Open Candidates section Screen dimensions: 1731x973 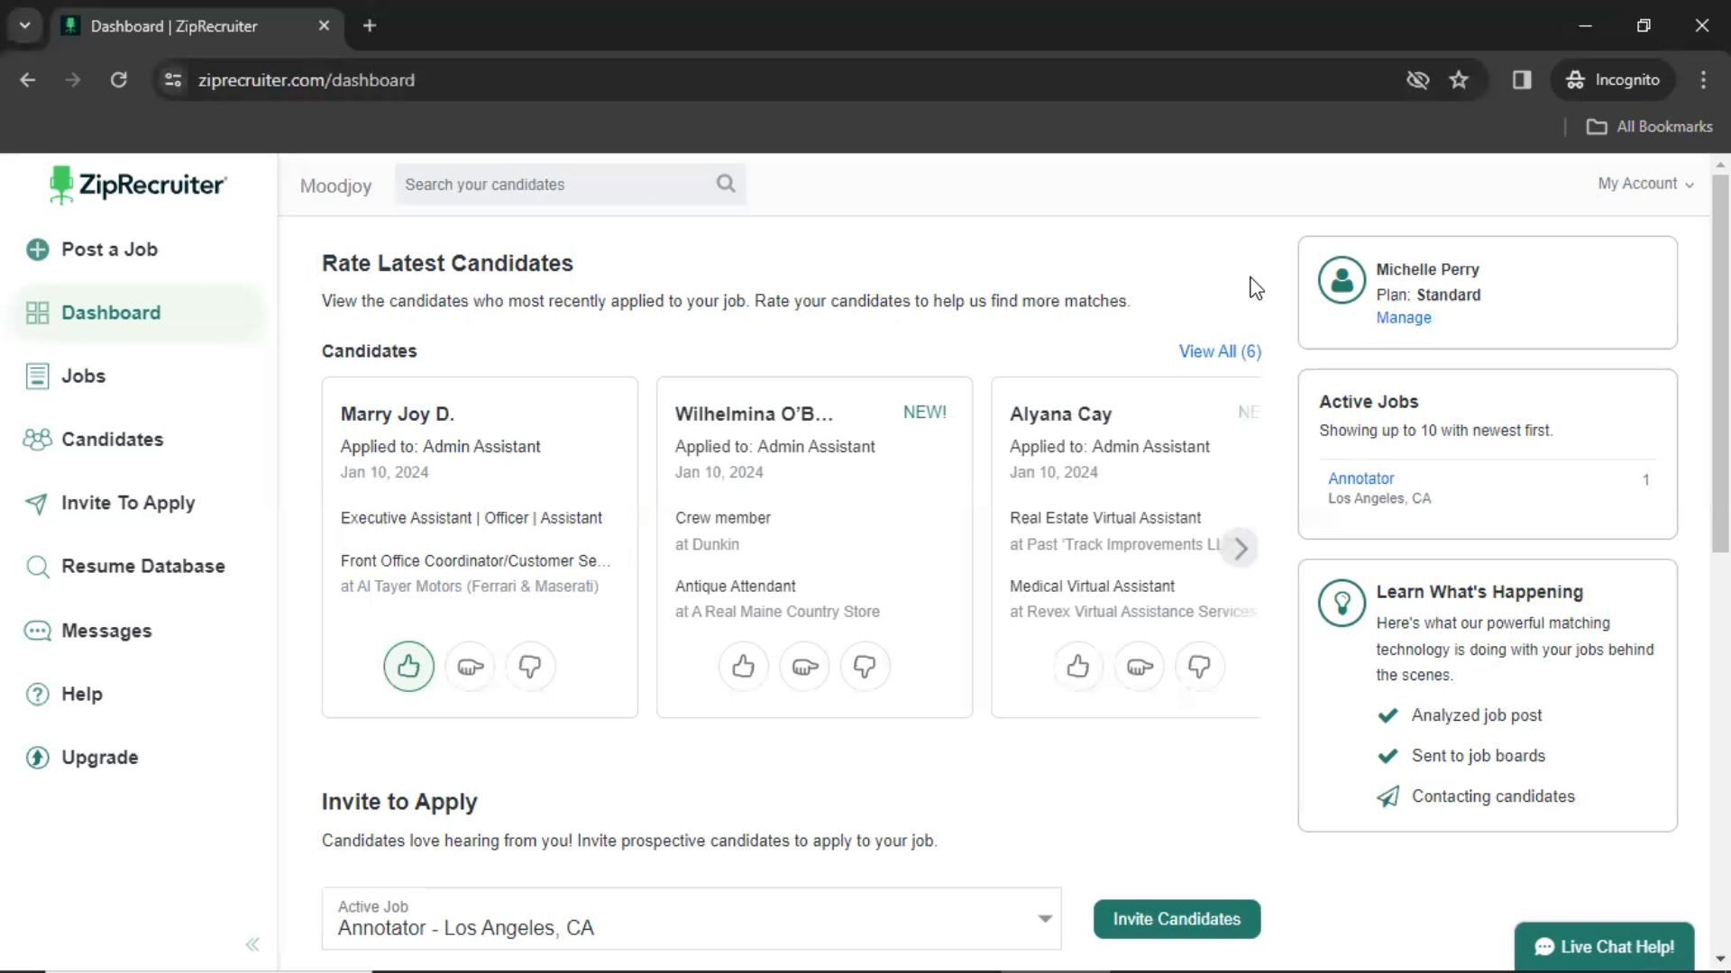coord(112,439)
